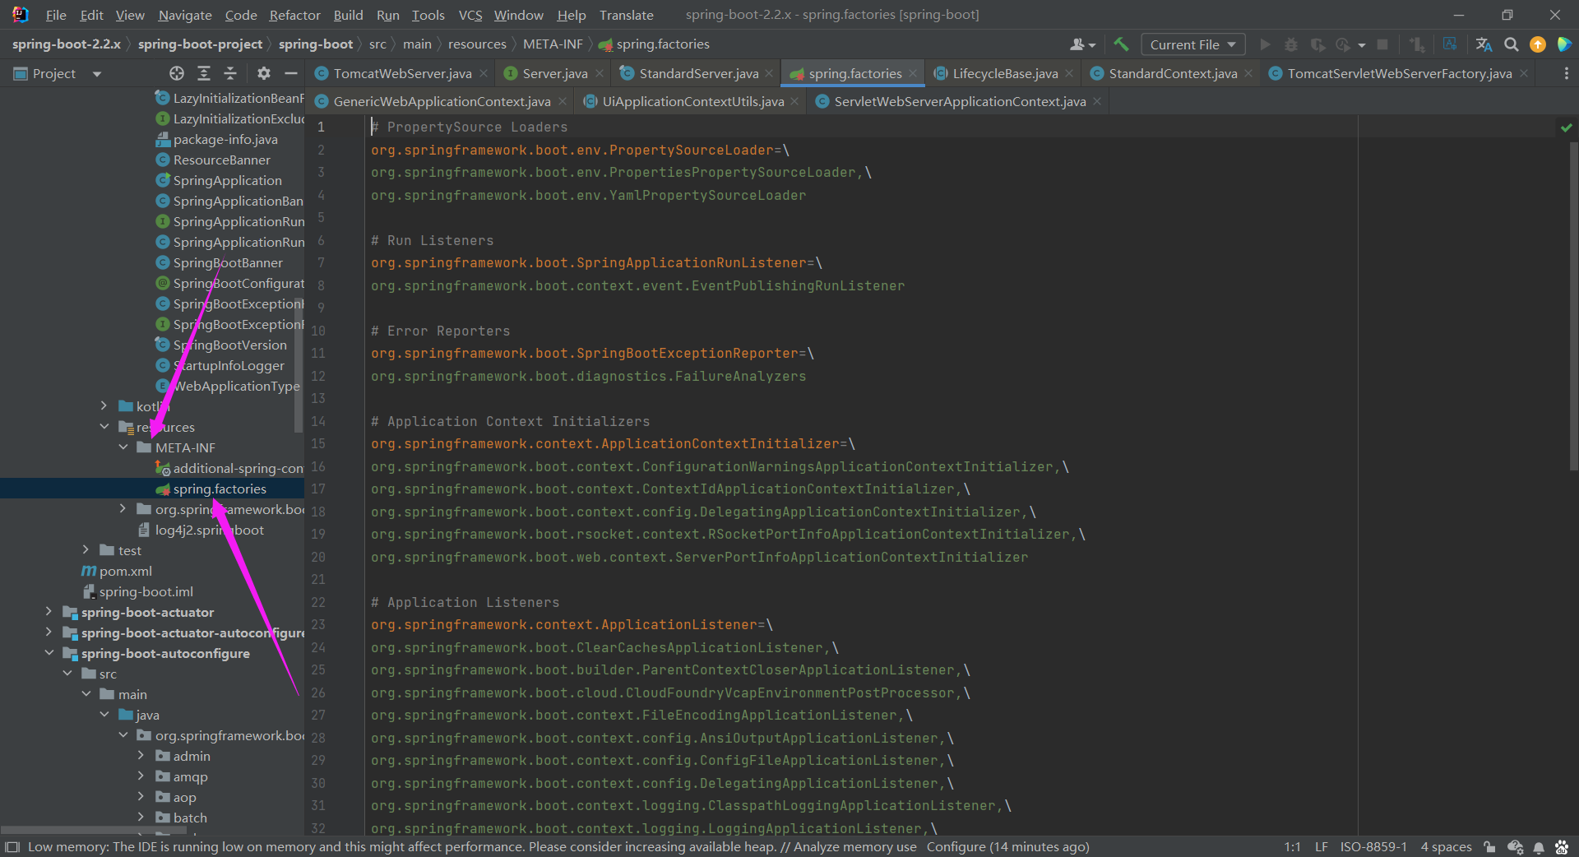Open Project panel settings gear
Viewport: 1579px width, 857px height.
point(263,73)
